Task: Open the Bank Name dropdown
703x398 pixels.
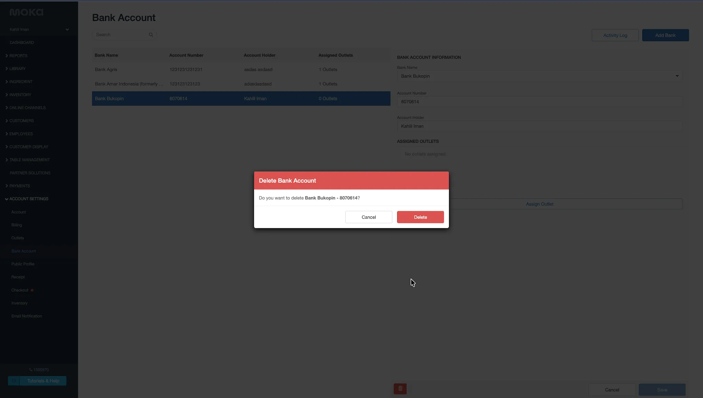Action: (x=539, y=76)
